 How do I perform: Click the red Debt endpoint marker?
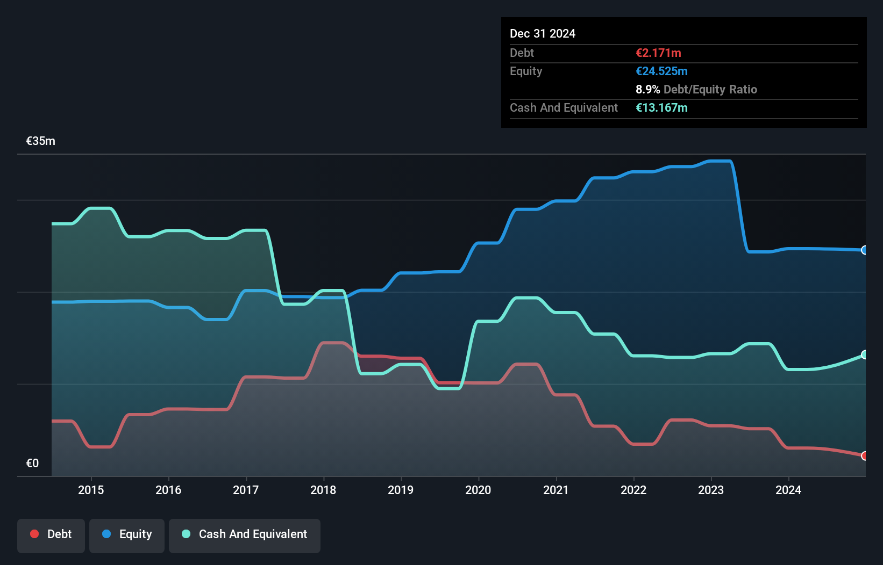pyautogui.click(x=865, y=455)
